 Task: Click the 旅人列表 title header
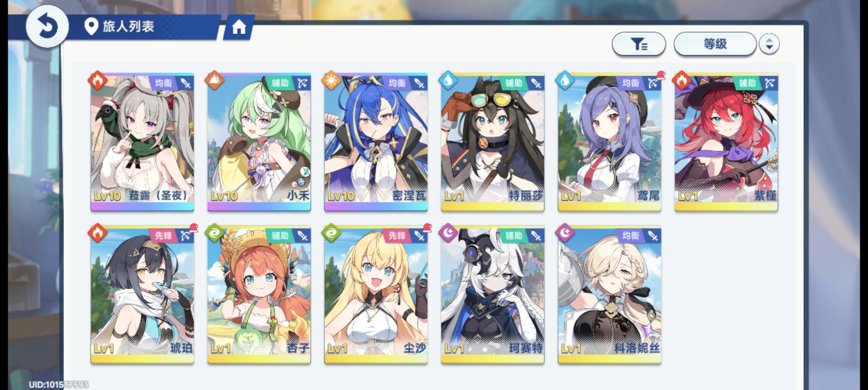click(128, 26)
